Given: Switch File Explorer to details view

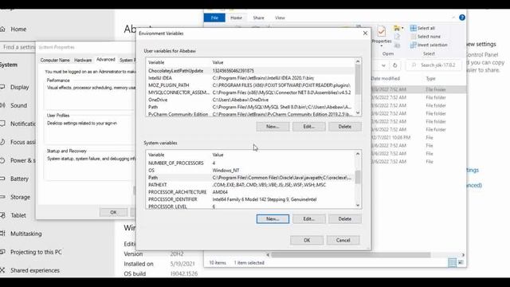Looking at the screenshot, I should click(452, 262).
